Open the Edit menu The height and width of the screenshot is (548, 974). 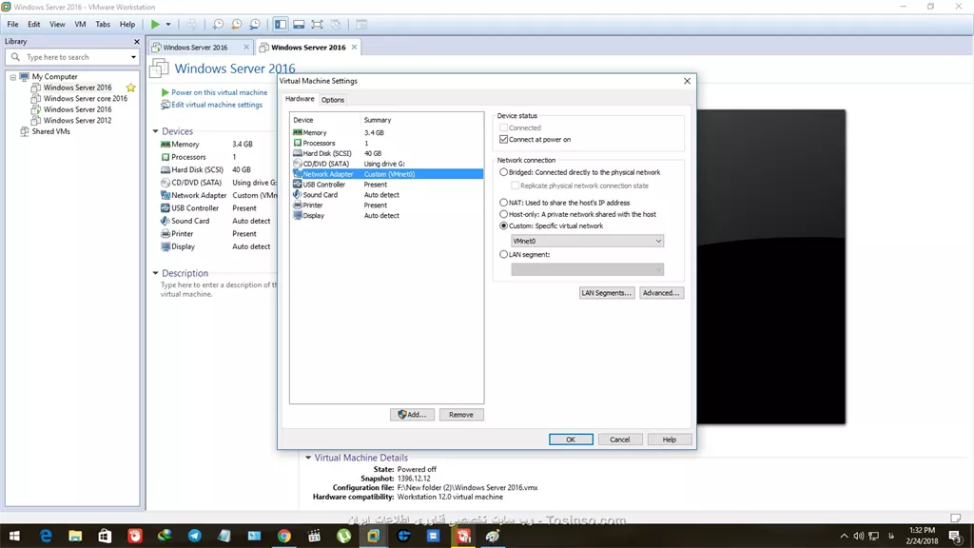click(x=33, y=24)
